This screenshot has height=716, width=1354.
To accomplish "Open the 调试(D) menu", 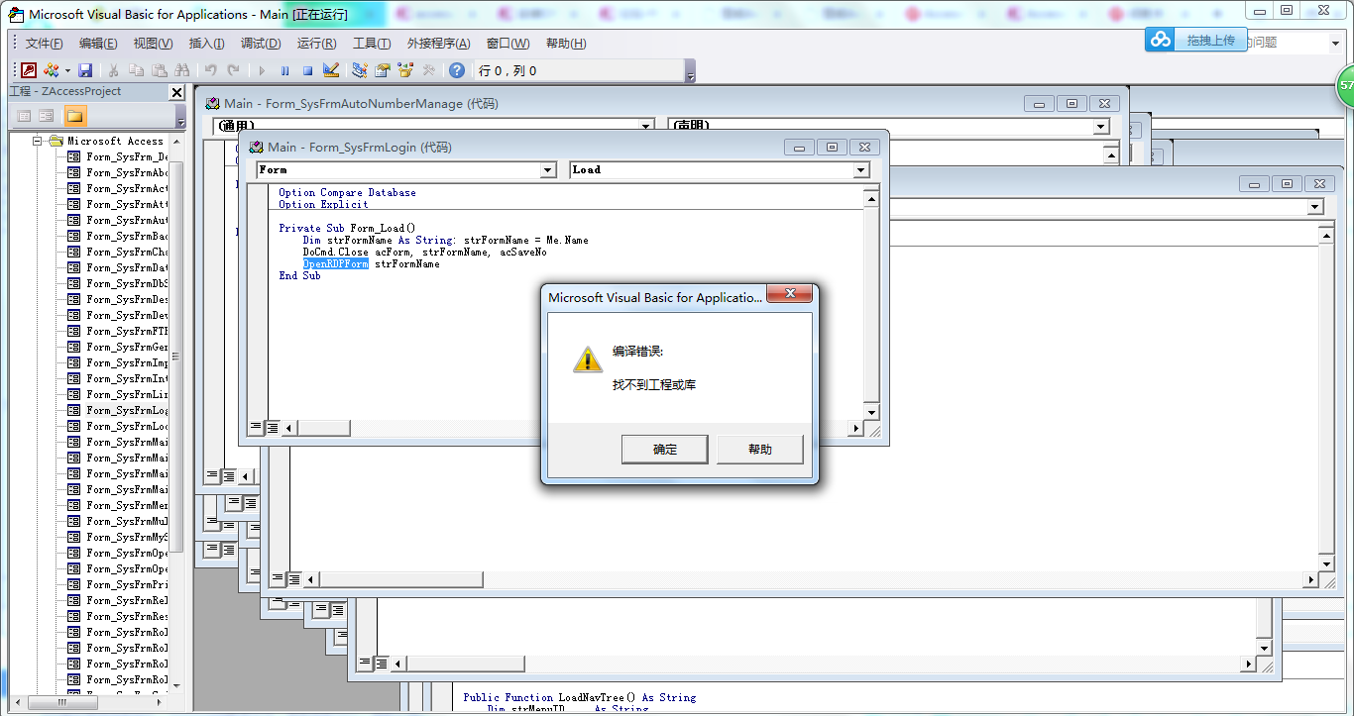I will tap(261, 43).
